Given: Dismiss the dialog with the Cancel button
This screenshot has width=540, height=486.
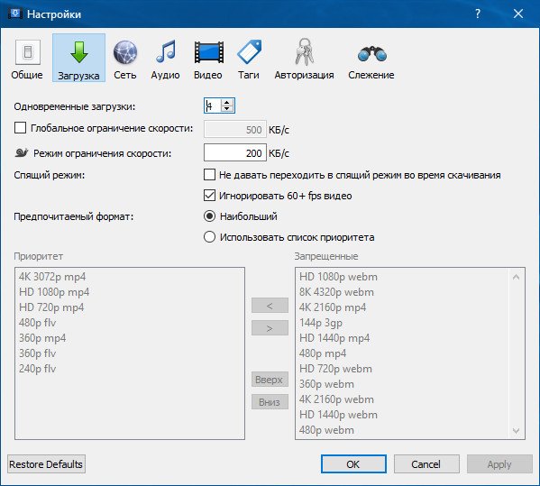Looking at the screenshot, I should 426,464.
